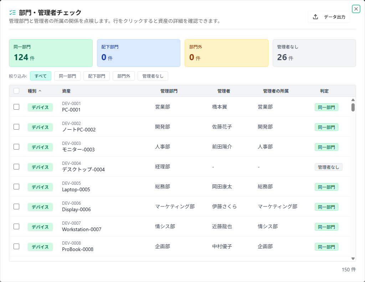Click the 管理者なし 26件 summary card
Image resolution: width=365 pixels, height=282 pixels.
(x=314, y=53)
